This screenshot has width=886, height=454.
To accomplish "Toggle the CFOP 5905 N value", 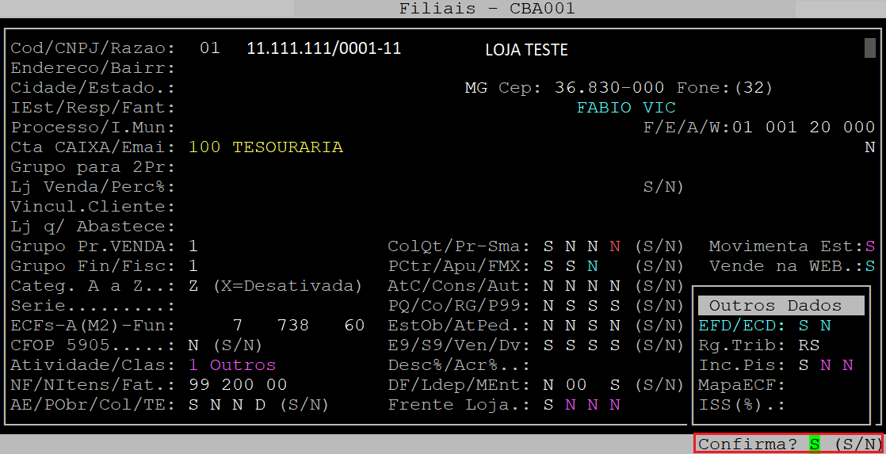I will 193,345.
